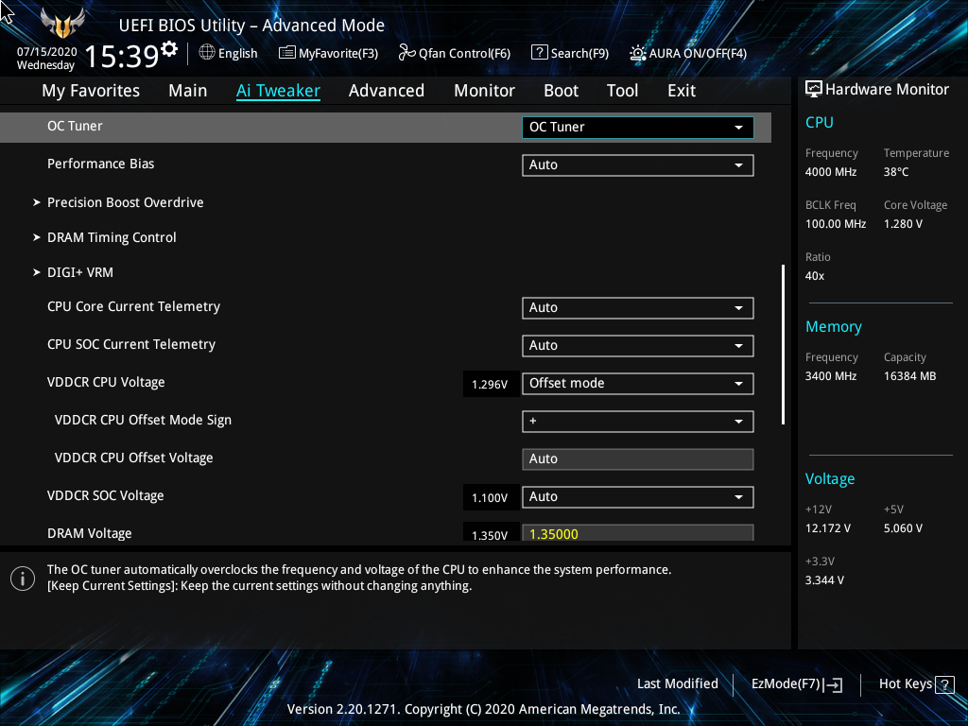
Task: Select the Ai Tweaker tab
Action: point(278,91)
